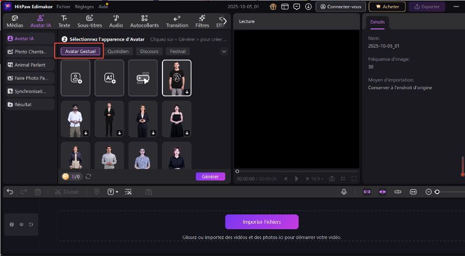
Task: Open Photo Chanta... in the sidebar
Action: click(x=30, y=51)
